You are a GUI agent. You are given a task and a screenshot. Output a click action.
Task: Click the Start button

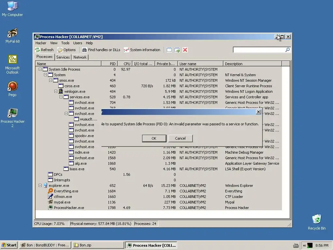coord(9,245)
